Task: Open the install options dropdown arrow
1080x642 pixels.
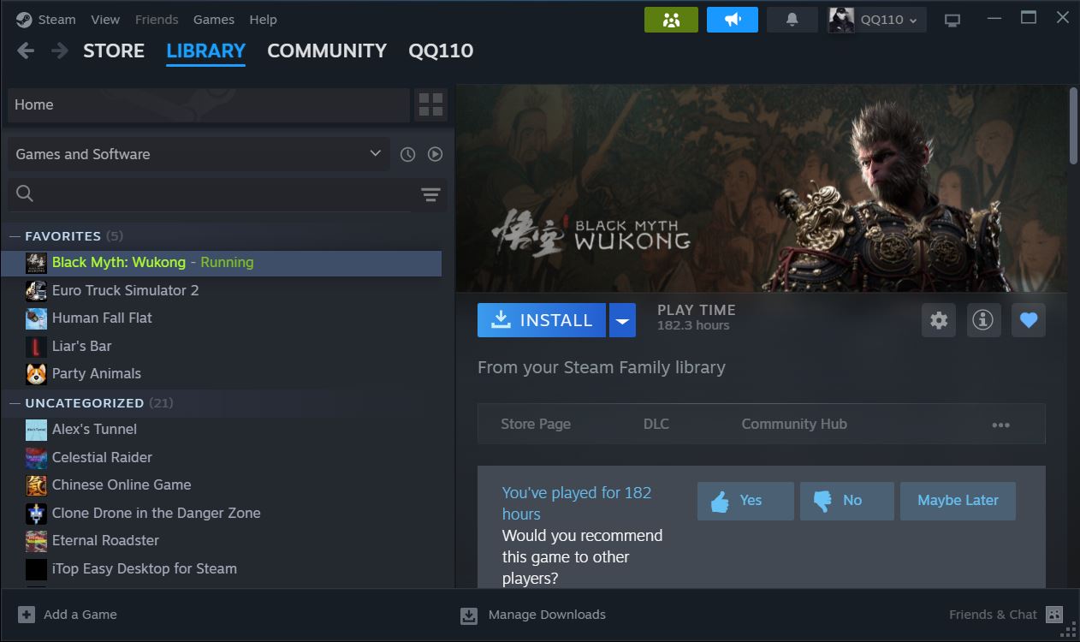Action: point(622,320)
